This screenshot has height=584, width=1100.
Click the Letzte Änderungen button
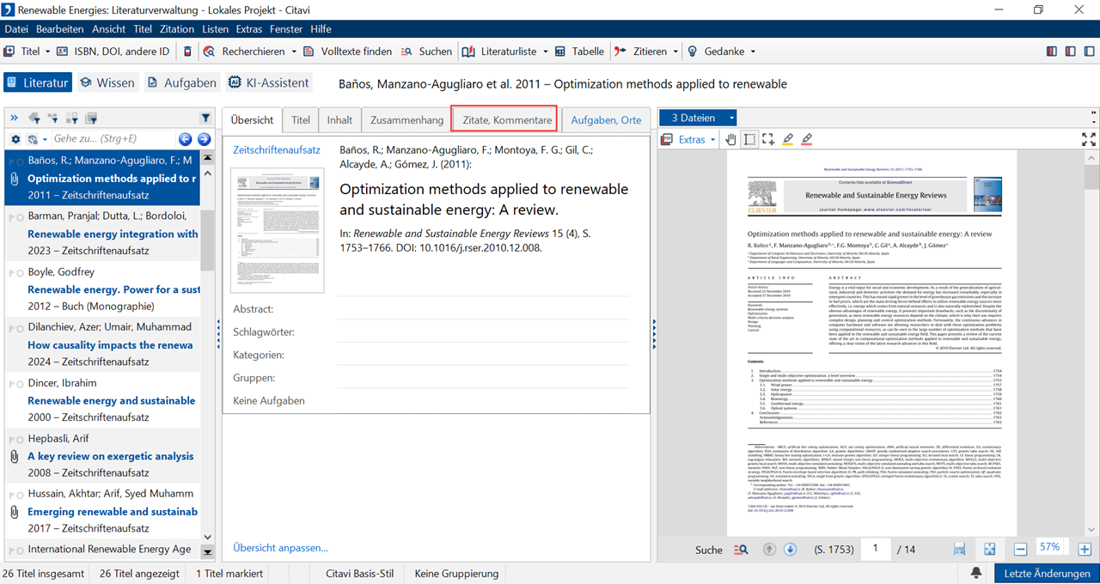[1047, 573]
